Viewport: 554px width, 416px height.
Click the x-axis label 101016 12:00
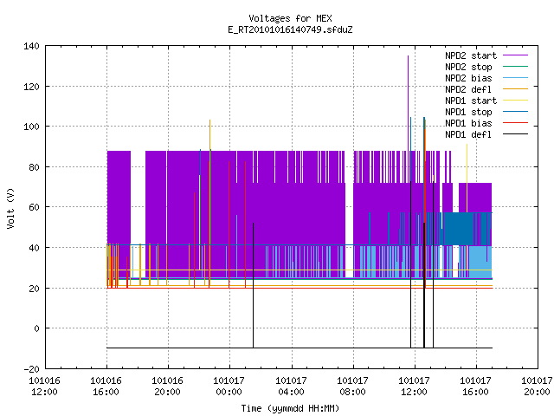44,386
